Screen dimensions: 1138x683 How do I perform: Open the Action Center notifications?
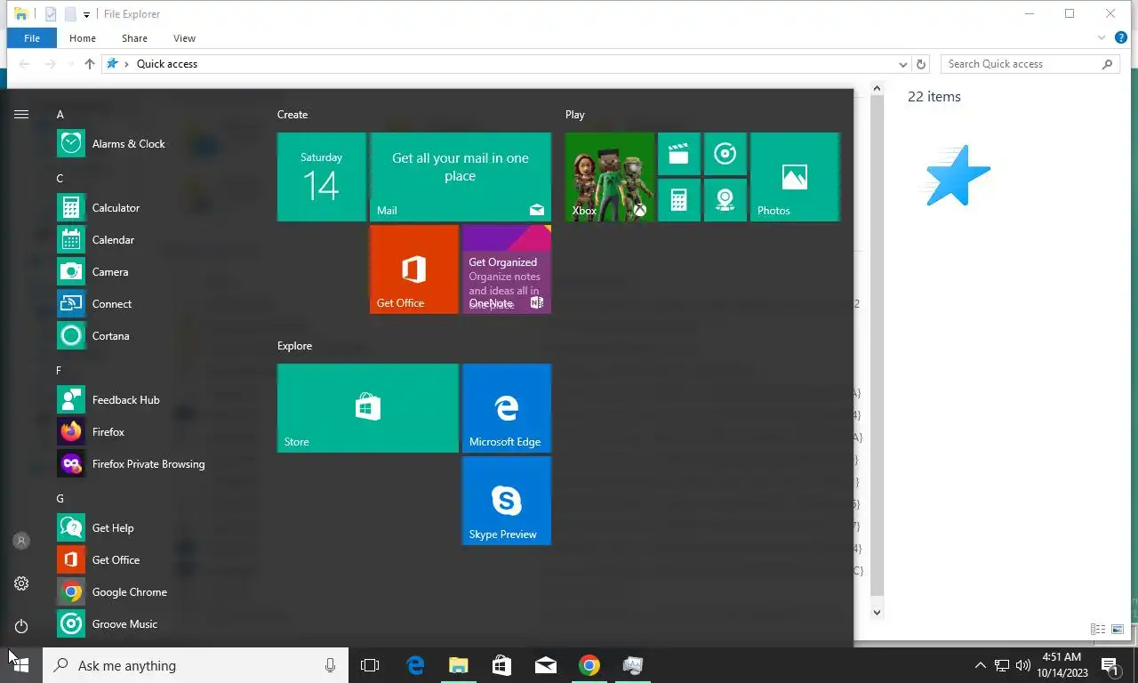click(x=1110, y=665)
